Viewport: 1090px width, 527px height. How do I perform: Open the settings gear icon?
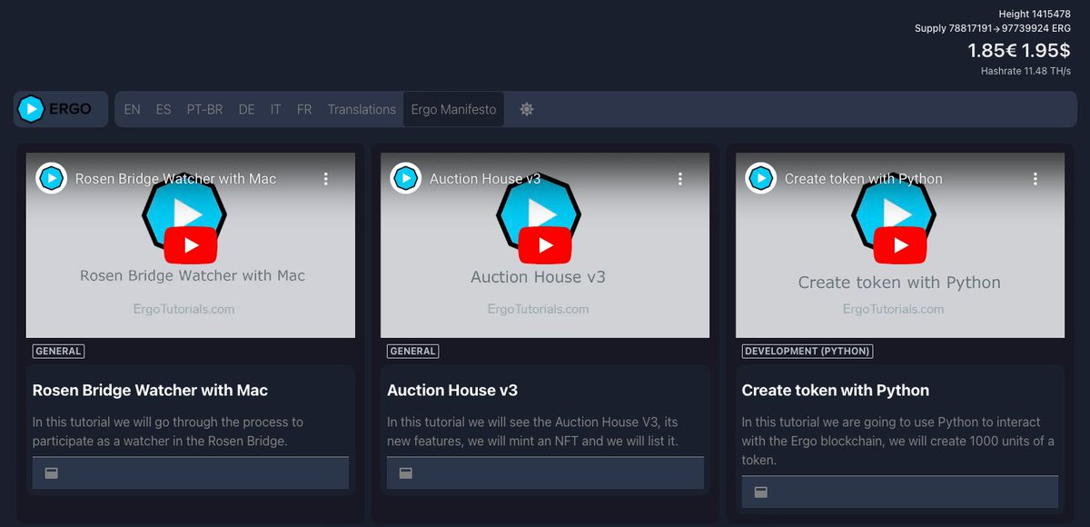[526, 108]
